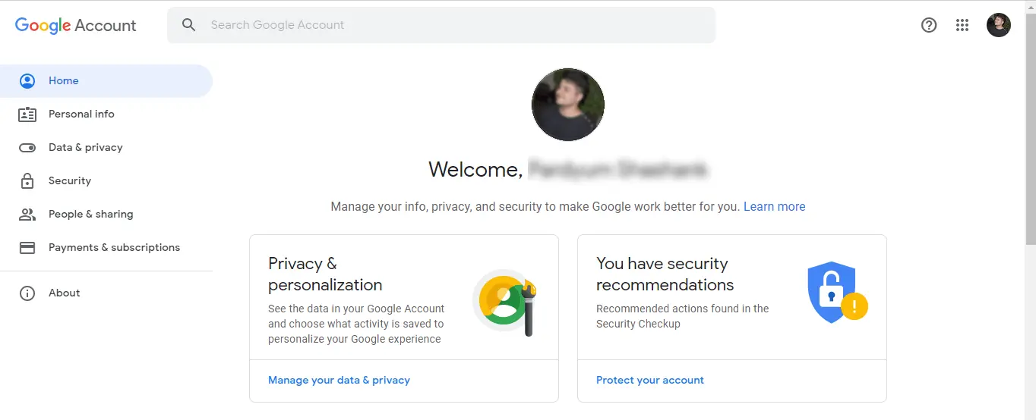
Task: Click the search magnifier icon
Action: click(x=189, y=25)
